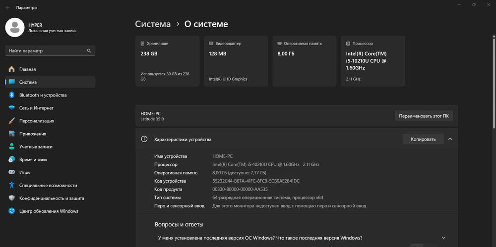Click the 128 MB video adapter value
Screen dimensions: 496x247
(x=218, y=53)
